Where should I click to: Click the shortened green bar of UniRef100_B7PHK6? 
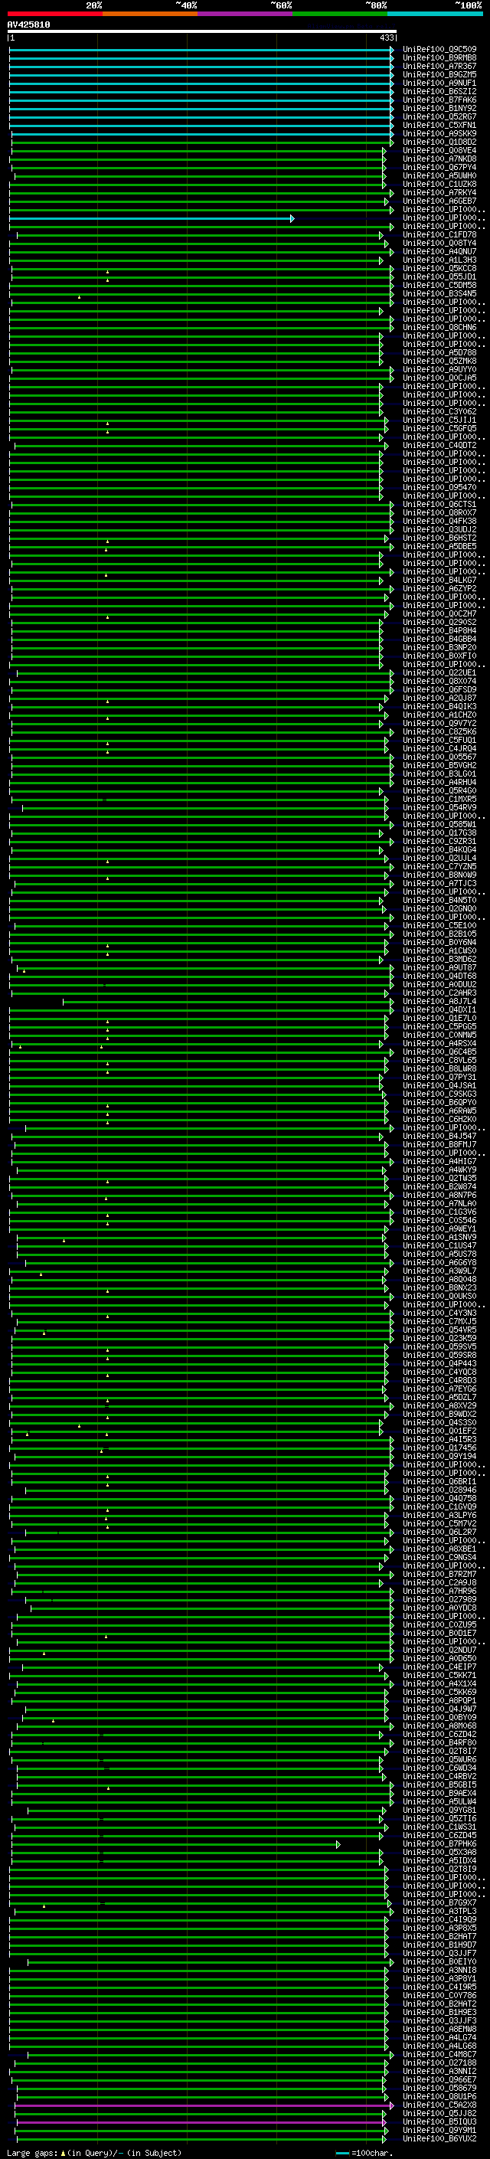point(175,1845)
